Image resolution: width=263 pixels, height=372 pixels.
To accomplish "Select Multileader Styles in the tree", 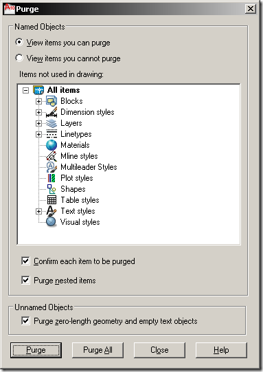I will (x=89, y=167).
